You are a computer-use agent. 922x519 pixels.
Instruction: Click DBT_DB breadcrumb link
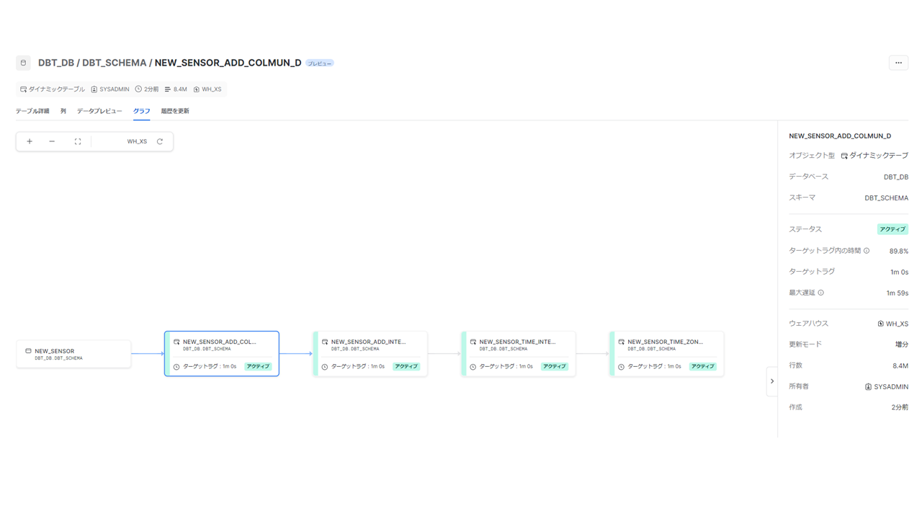56,63
